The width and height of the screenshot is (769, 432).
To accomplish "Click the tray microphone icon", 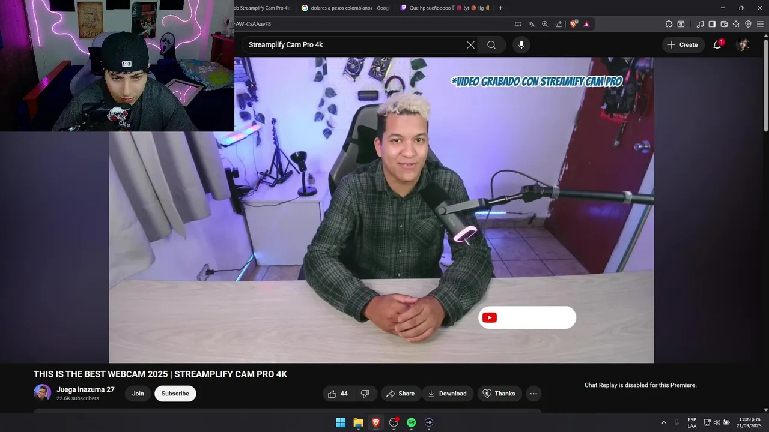I will point(677,422).
